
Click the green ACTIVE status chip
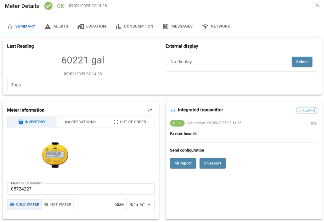(x=177, y=123)
